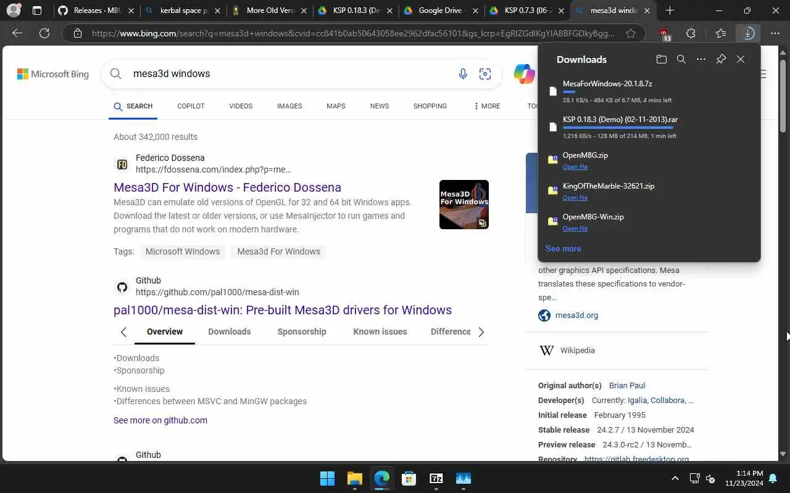Open the tab actions menu icon
790x493 pixels.
click(37, 10)
